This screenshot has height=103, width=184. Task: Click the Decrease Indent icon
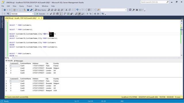[x=95, y=14]
